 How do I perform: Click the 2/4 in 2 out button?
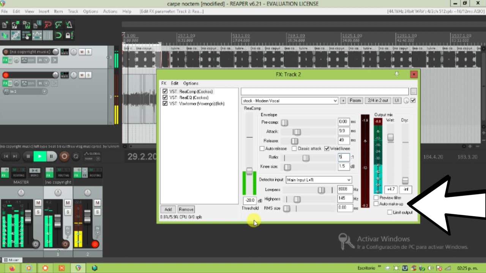[x=378, y=100]
